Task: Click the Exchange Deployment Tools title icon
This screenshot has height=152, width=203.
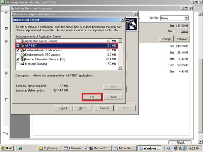Action: click(x=2, y=2)
